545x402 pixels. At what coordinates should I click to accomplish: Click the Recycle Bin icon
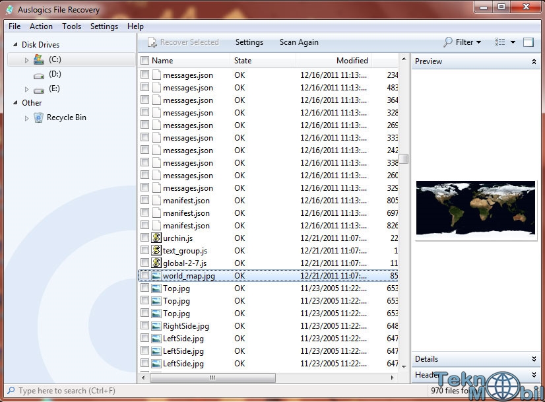[38, 117]
